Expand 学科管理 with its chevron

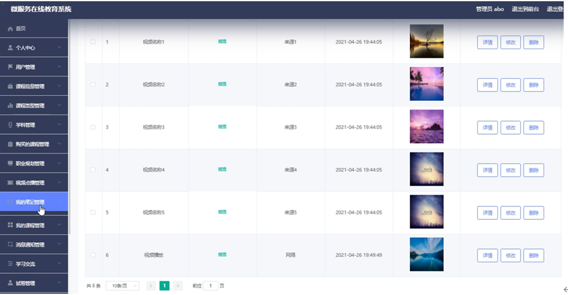coord(60,125)
